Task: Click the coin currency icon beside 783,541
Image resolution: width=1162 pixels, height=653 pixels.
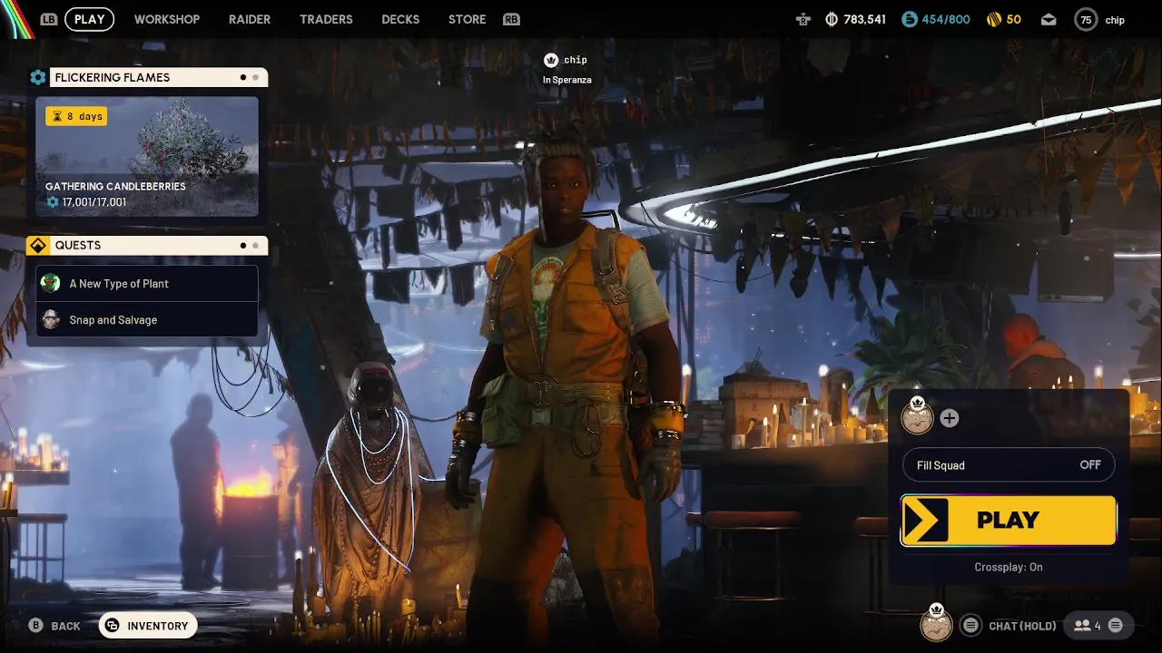Action: coord(832,19)
